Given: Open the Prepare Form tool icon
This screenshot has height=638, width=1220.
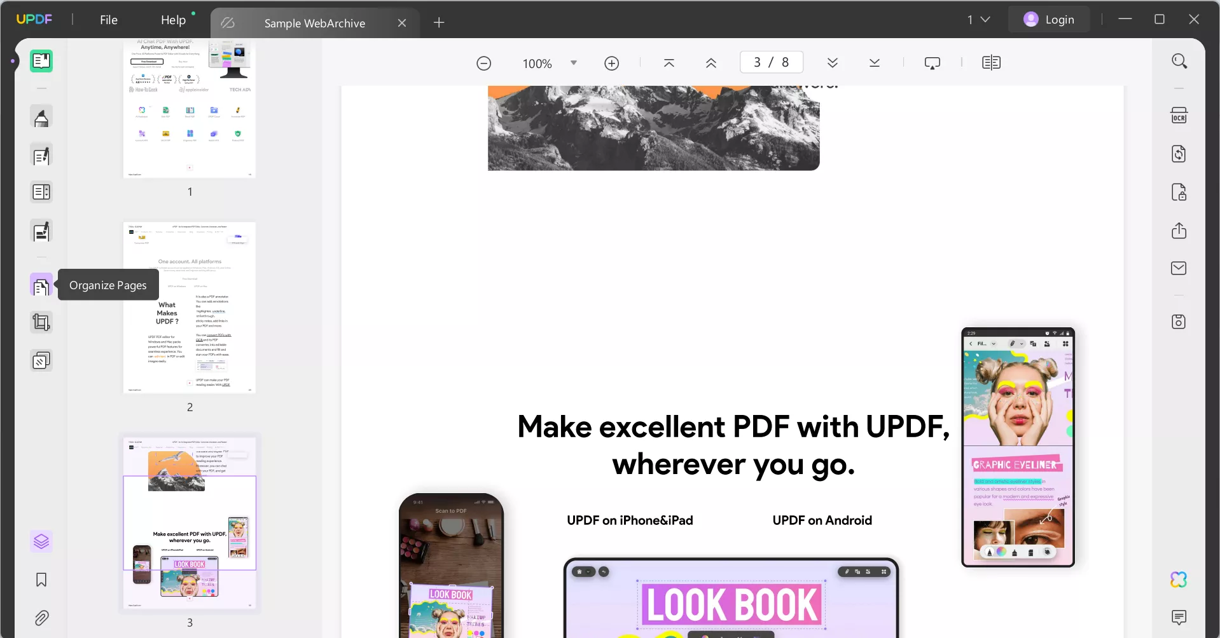Looking at the screenshot, I should 41,192.
